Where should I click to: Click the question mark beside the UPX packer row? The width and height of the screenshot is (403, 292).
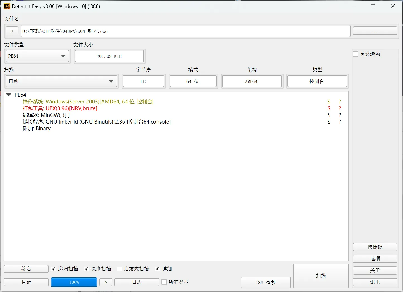tap(340, 108)
